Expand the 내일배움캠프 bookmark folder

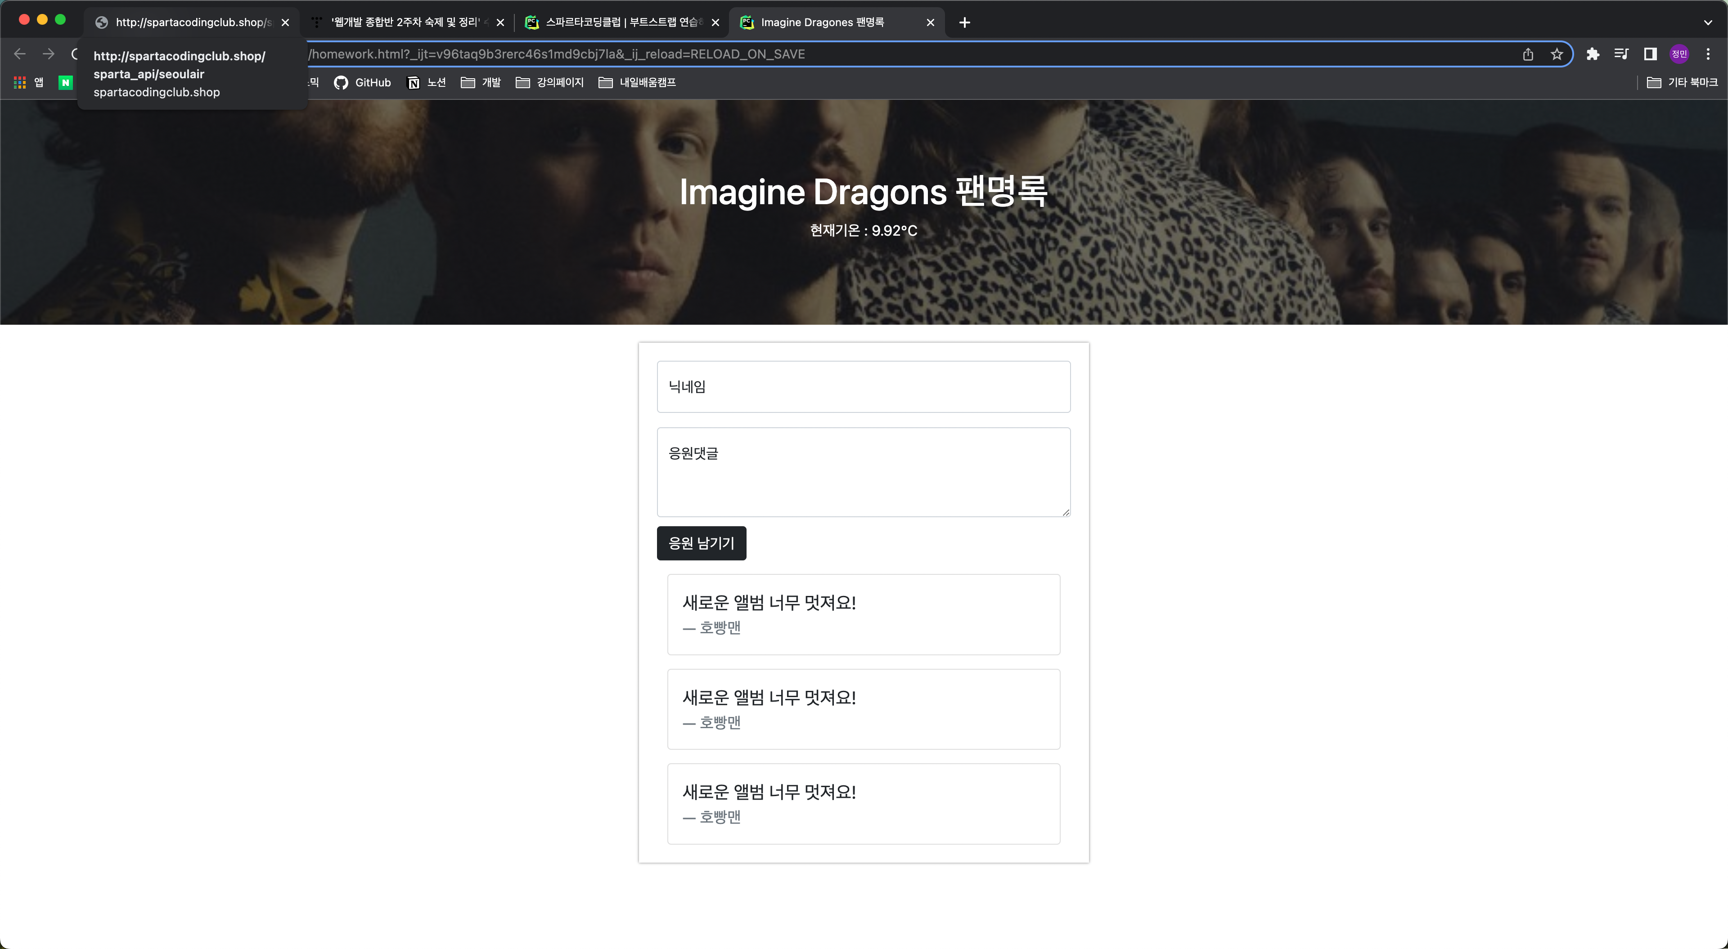pyautogui.click(x=637, y=82)
